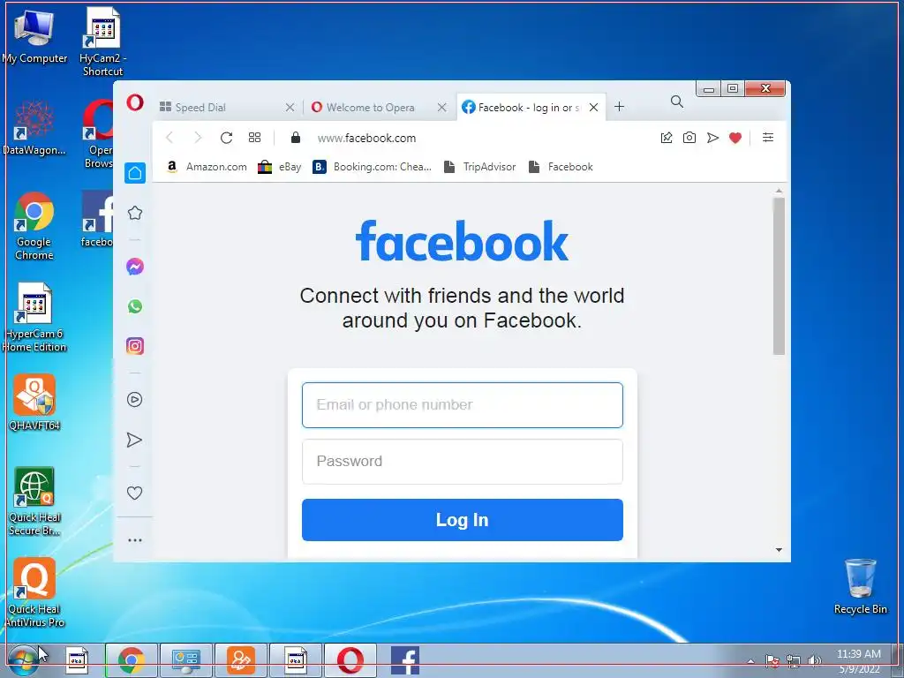Select the Google Chrome desktop icon
Viewport: 904px width, 678px height.
click(x=34, y=226)
